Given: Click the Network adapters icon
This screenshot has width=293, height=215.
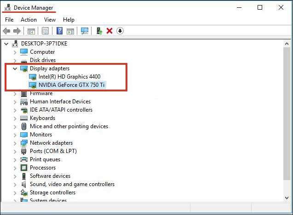Looking at the screenshot, I should 24,143.
